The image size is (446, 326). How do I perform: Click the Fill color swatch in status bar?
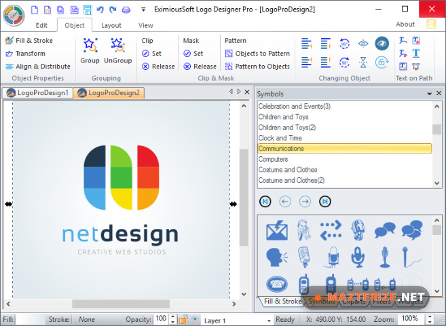pyautogui.click(x=30, y=319)
